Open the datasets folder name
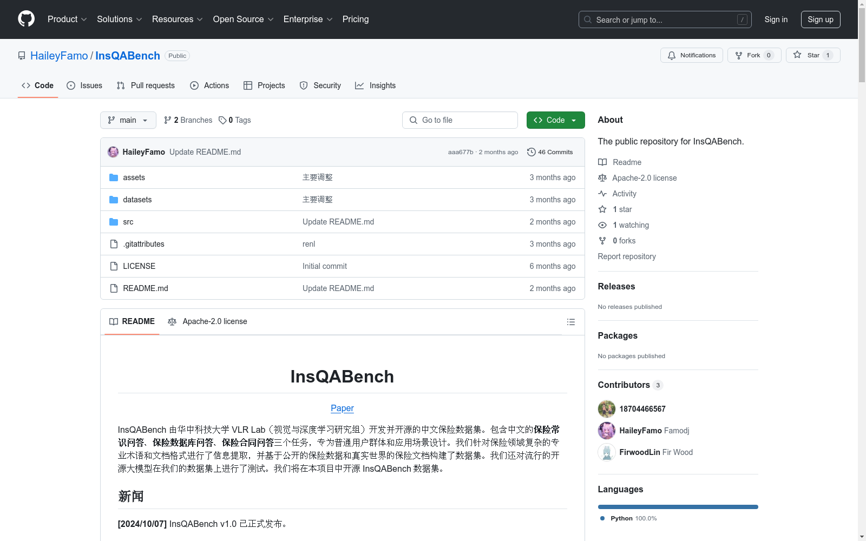This screenshot has width=866, height=541. (x=137, y=200)
